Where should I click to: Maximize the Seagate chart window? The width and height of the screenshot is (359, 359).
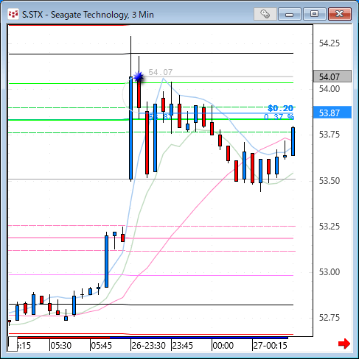click(x=314, y=14)
